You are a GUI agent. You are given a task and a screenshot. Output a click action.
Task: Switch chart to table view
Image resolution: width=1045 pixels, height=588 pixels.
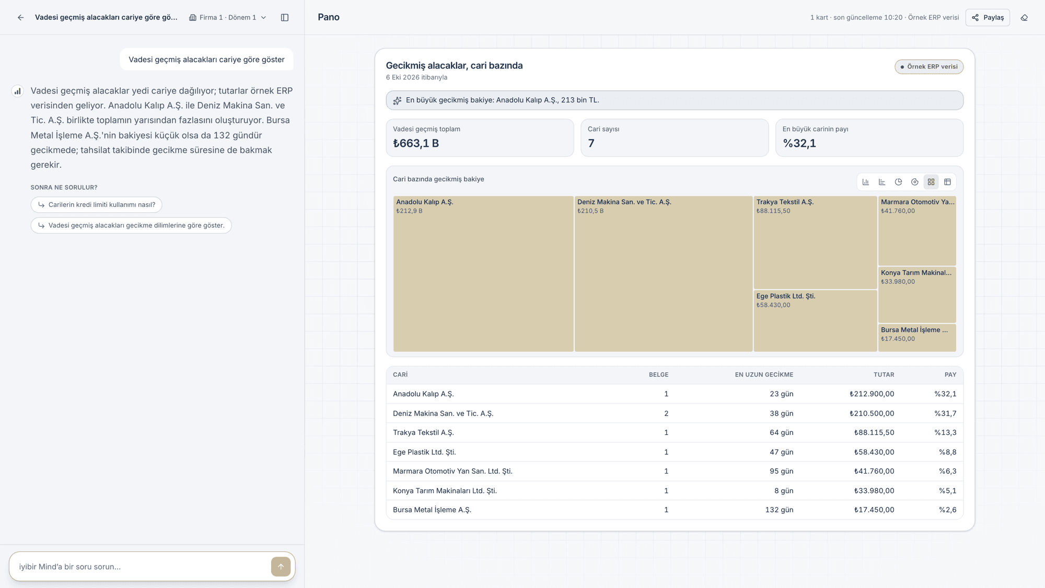pyautogui.click(x=947, y=182)
